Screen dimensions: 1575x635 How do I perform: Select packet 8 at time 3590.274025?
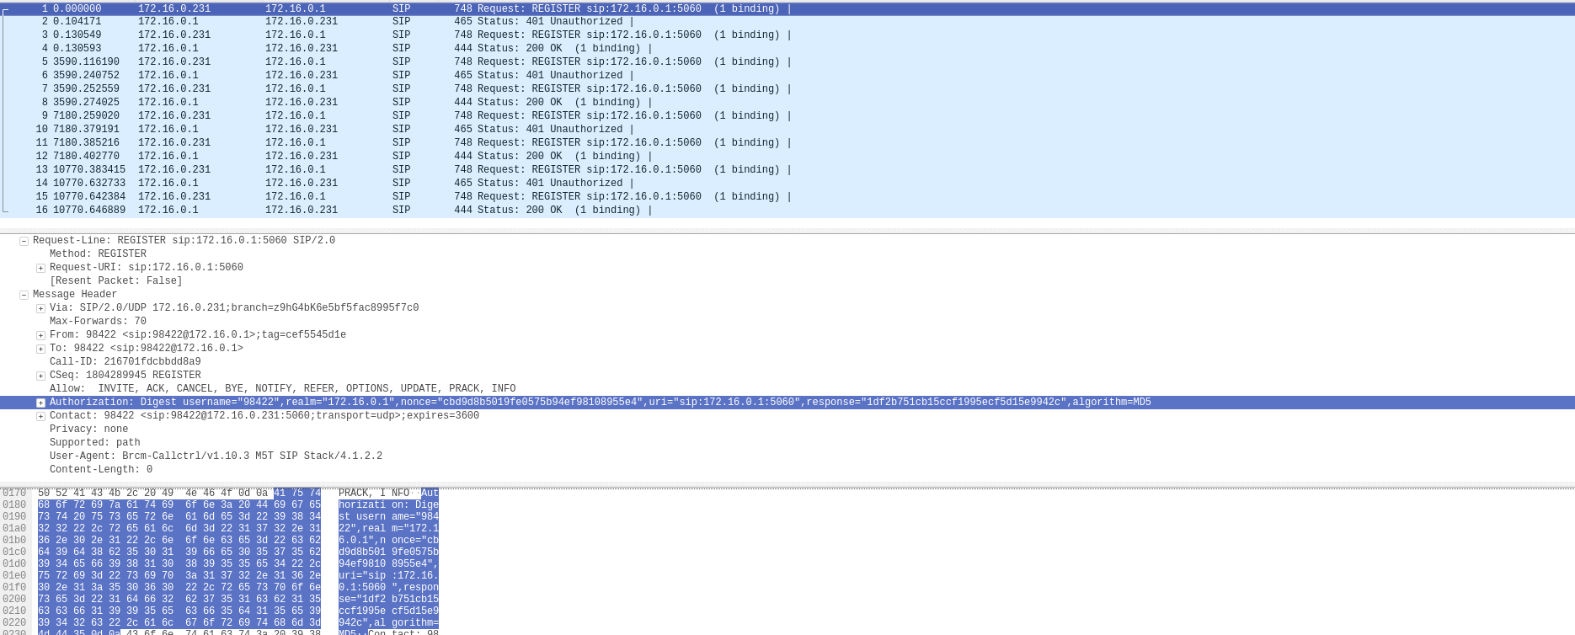pyautogui.click(x=787, y=103)
